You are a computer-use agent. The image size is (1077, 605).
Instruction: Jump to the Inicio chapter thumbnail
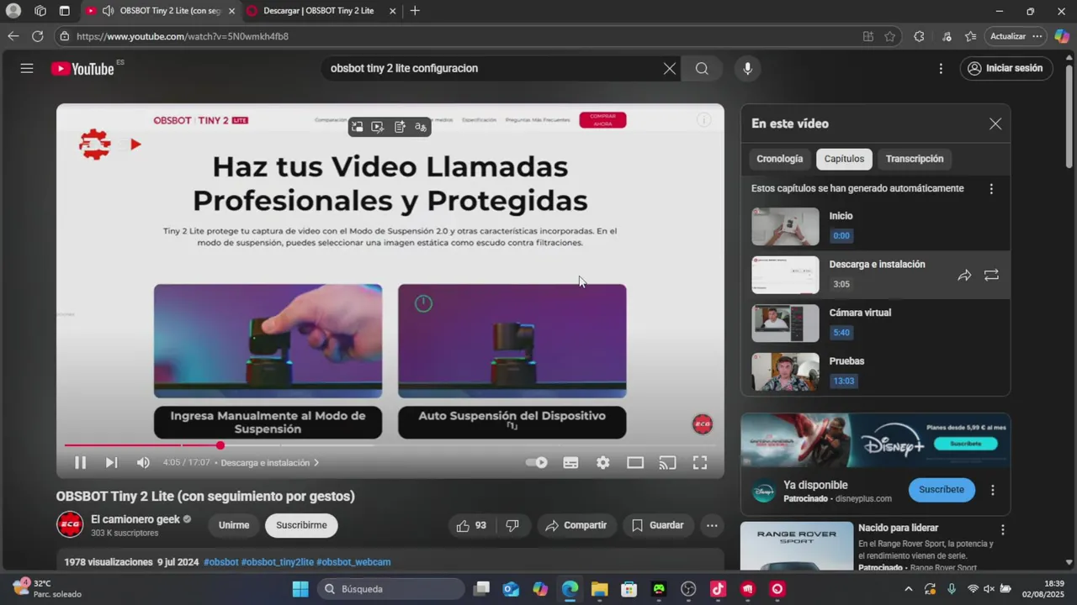click(x=785, y=227)
